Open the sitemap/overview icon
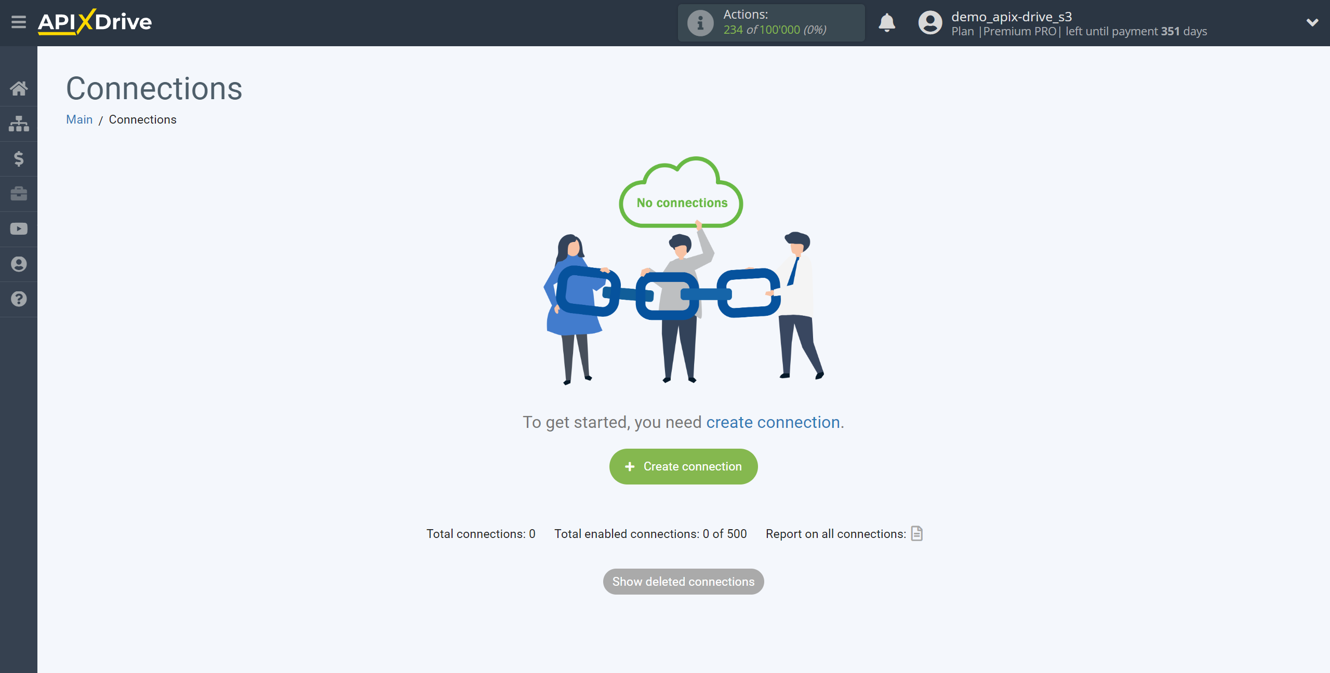Image resolution: width=1330 pixels, height=673 pixels. tap(18, 124)
